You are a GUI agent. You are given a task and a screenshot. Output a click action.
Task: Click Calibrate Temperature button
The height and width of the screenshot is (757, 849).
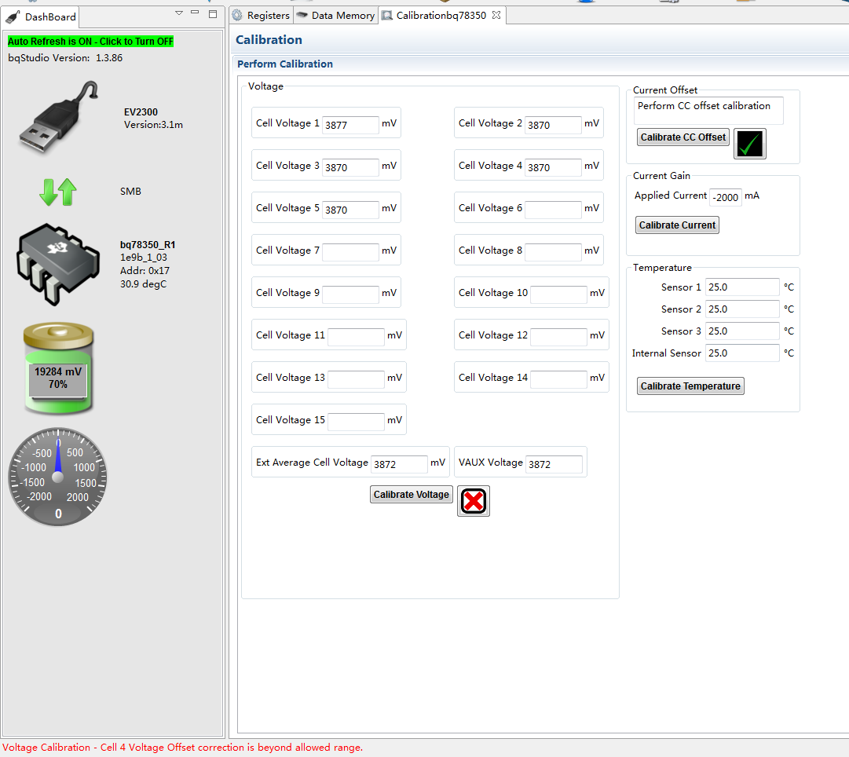pyautogui.click(x=690, y=386)
